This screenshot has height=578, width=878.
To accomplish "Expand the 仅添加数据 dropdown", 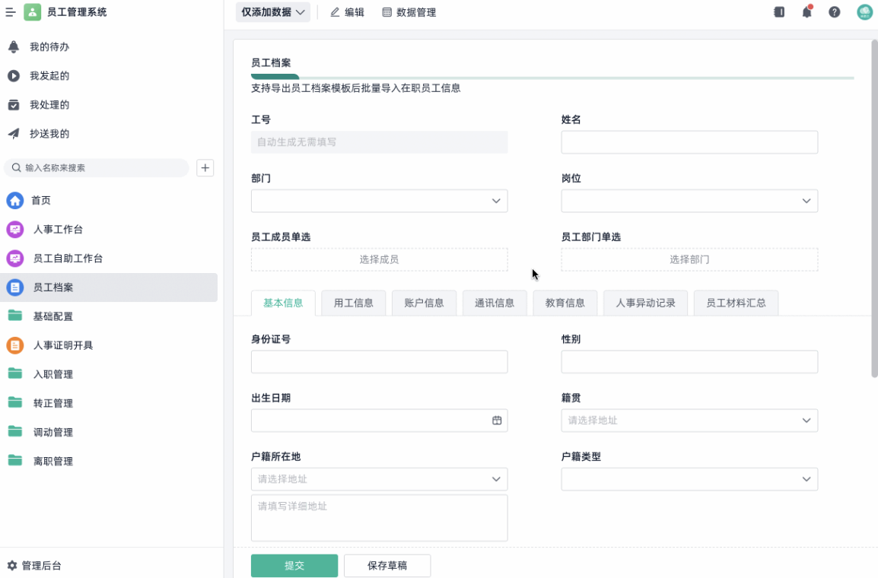I will [272, 12].
